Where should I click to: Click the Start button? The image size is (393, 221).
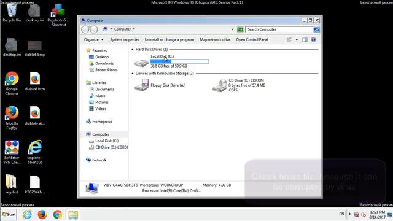point(9,214)
